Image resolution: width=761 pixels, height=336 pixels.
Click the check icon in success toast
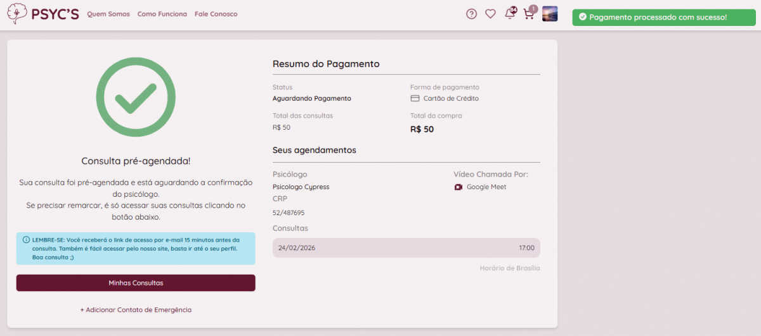pos(582,17)
